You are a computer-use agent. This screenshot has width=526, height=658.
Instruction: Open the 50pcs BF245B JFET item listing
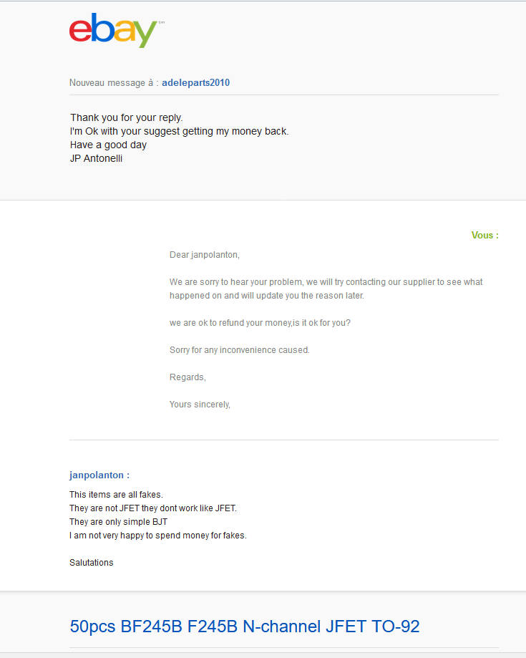pos(244,626)
